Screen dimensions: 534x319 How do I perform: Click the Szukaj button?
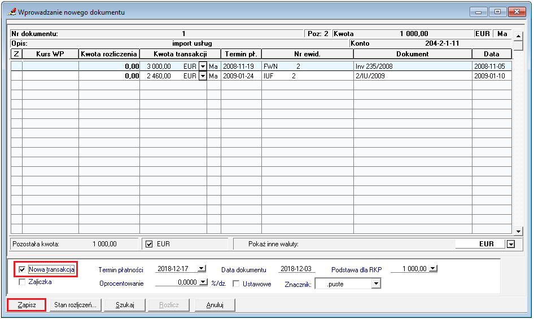coord(125,305)
